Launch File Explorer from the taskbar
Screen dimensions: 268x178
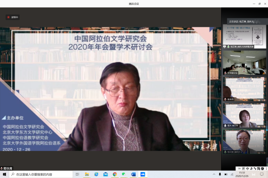[x=87, y=174]
